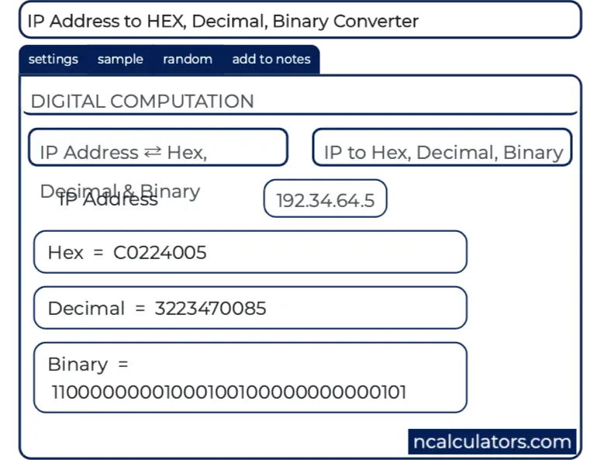Expand the IP Address ⇄ Hex conversion dropdown

pyautogui.click(x=158, y=147)
